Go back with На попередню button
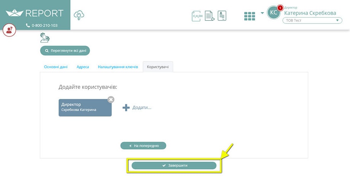 (x=143, y=146)
